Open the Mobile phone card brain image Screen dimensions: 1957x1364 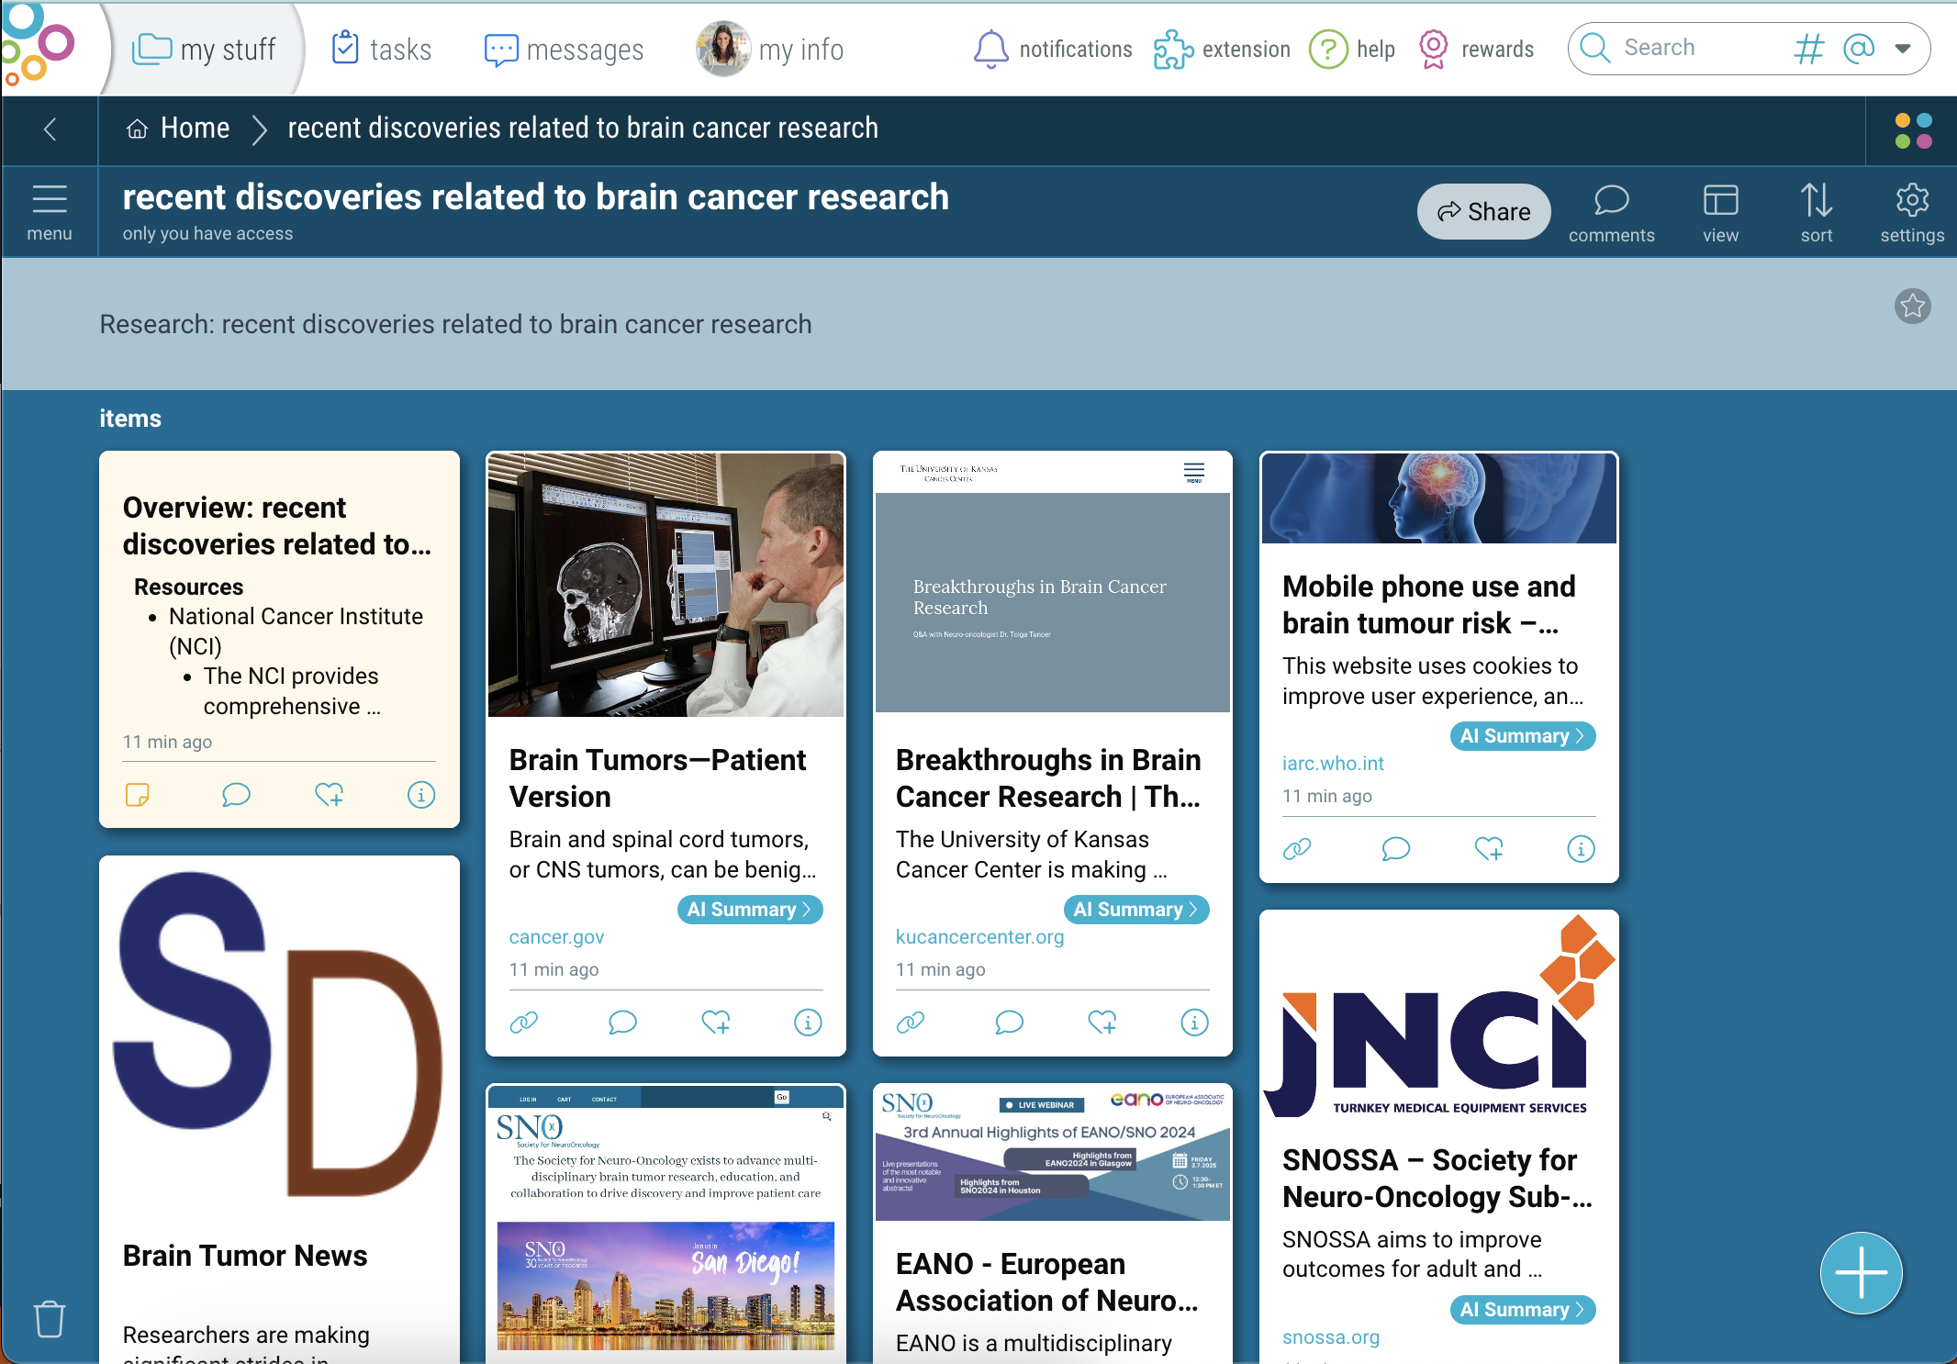tap(1439, 498)
